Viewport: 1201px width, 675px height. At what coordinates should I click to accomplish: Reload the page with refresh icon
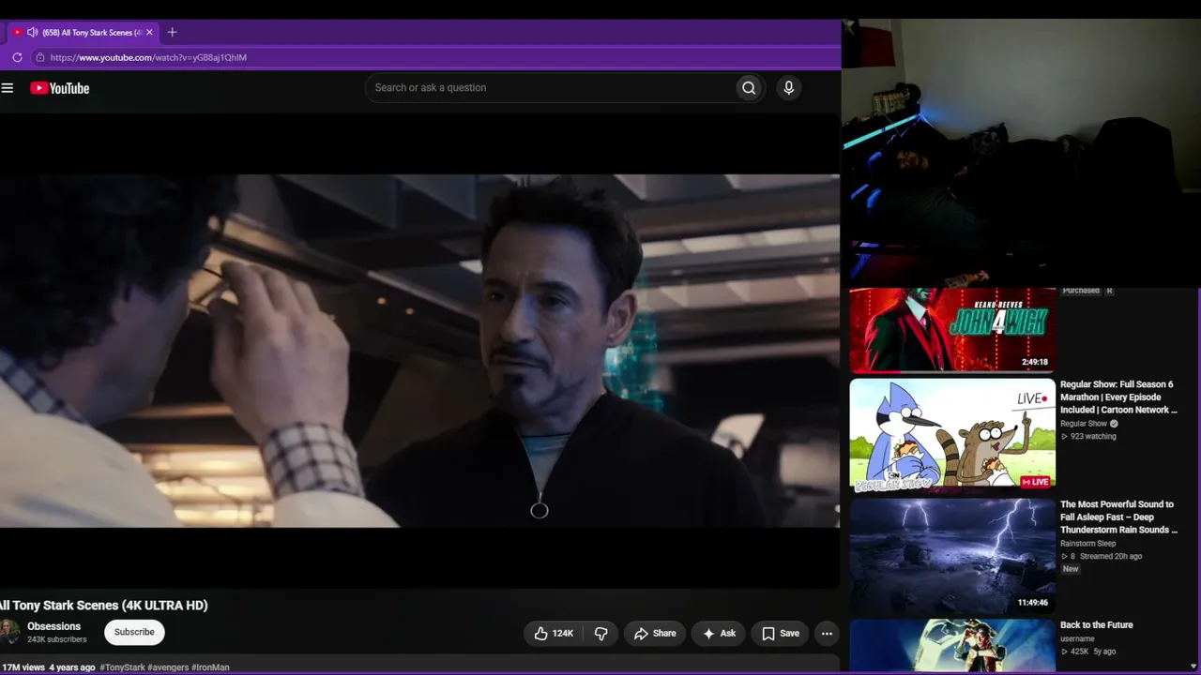click(17, 57)
